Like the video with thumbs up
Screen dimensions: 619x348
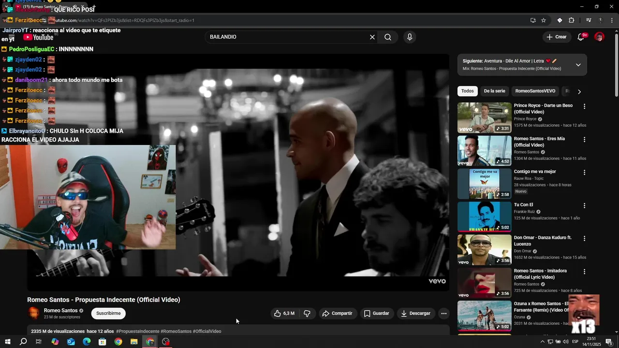coord(284,313)
